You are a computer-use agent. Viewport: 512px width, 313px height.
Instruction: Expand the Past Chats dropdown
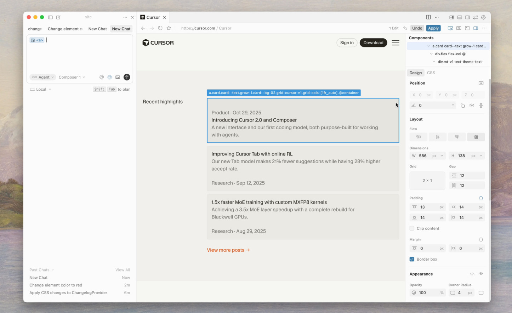[x=42, y=270]
